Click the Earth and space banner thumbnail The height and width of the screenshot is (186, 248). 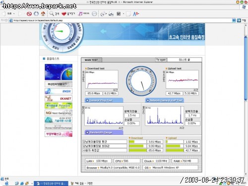[59, 72]
